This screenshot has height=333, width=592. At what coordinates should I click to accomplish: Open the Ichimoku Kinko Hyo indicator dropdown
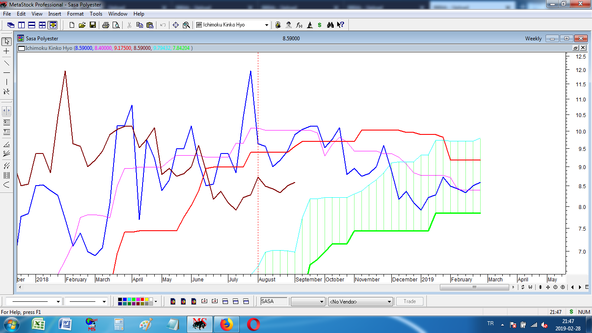[267, 25]
